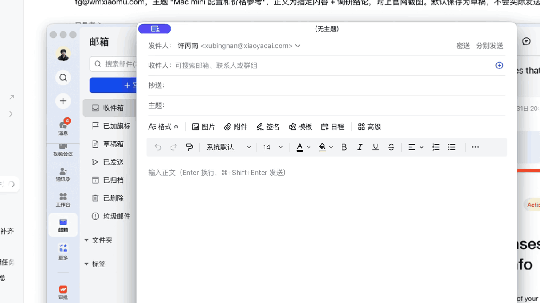This screenshot has width=540, height=303.
Task: Click the user avatar in sidebar
Action: pyautogui.click(x=63, y=54)
